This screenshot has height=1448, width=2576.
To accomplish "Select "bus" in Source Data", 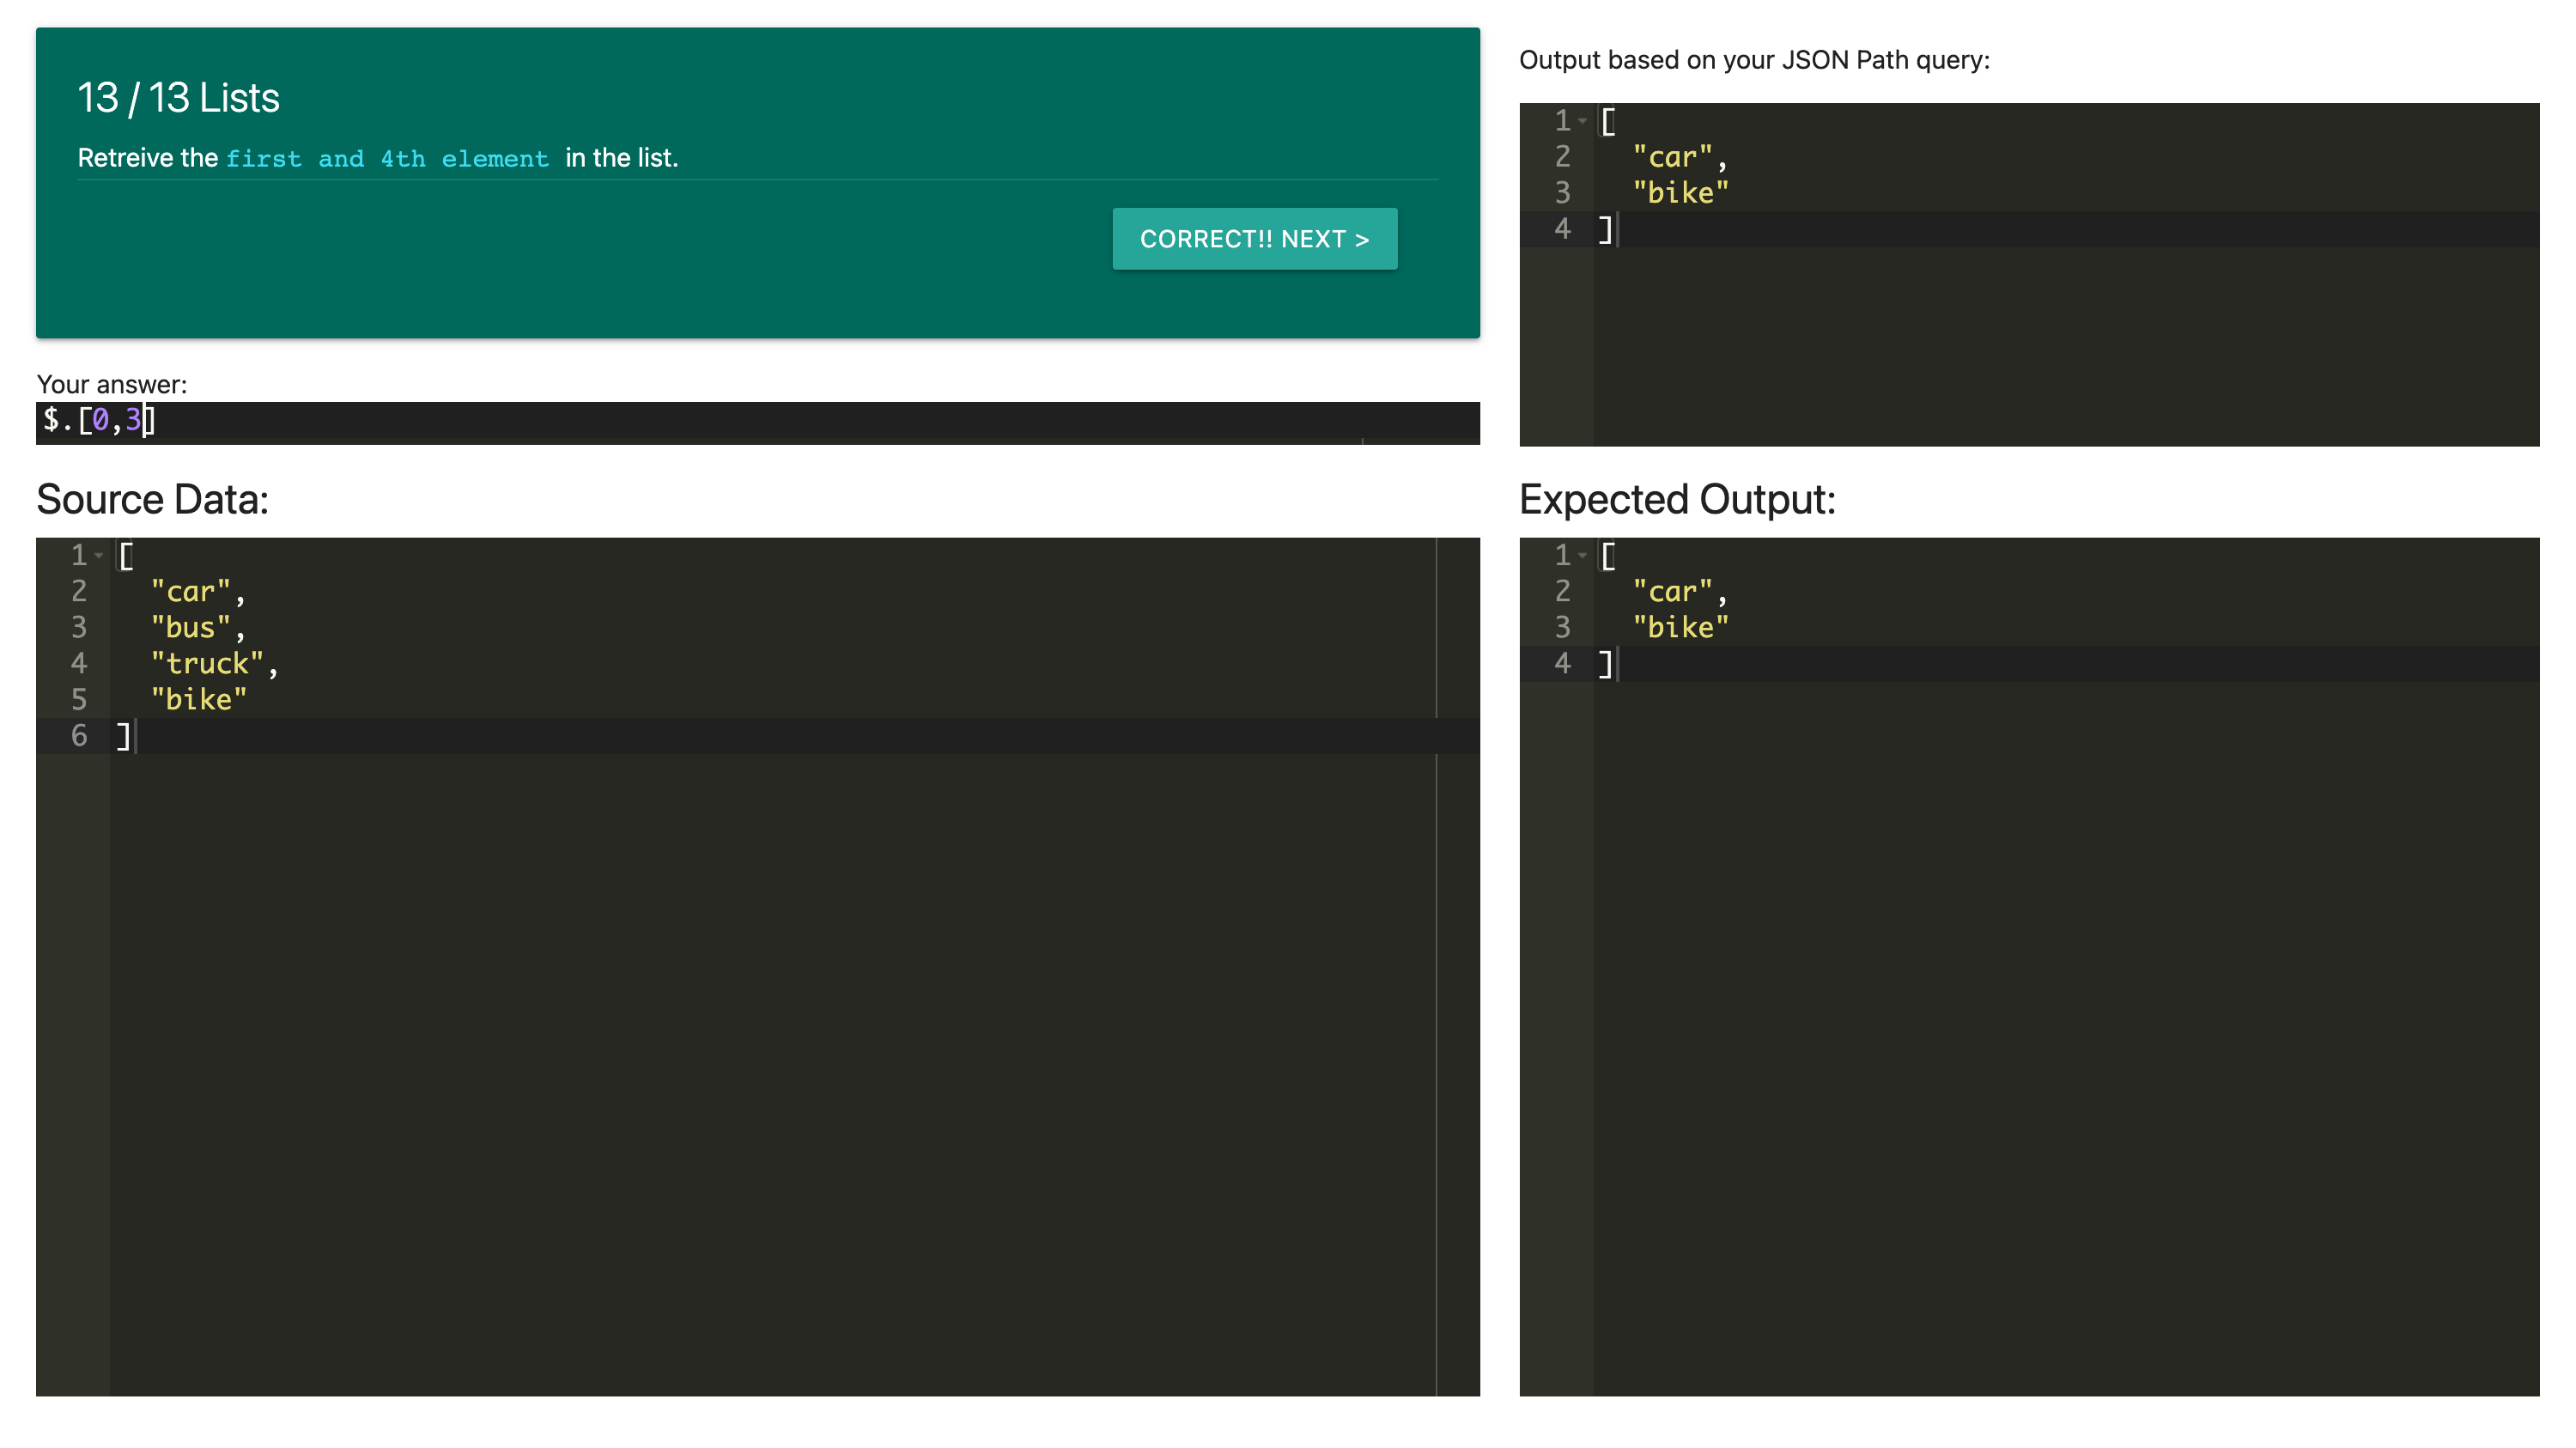I will click(x=191, y=627).
